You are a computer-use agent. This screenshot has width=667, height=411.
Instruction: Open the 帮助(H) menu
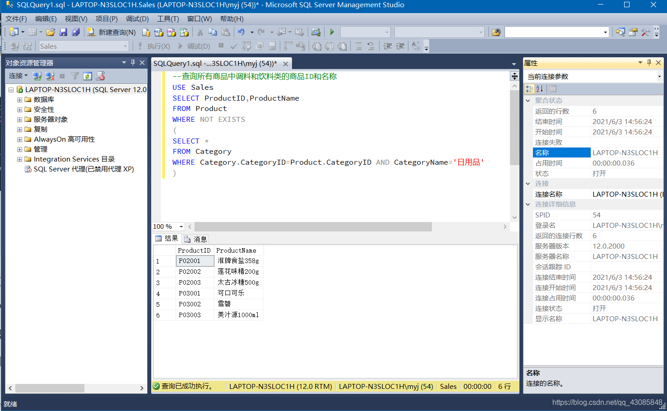[x=232, y=18]
